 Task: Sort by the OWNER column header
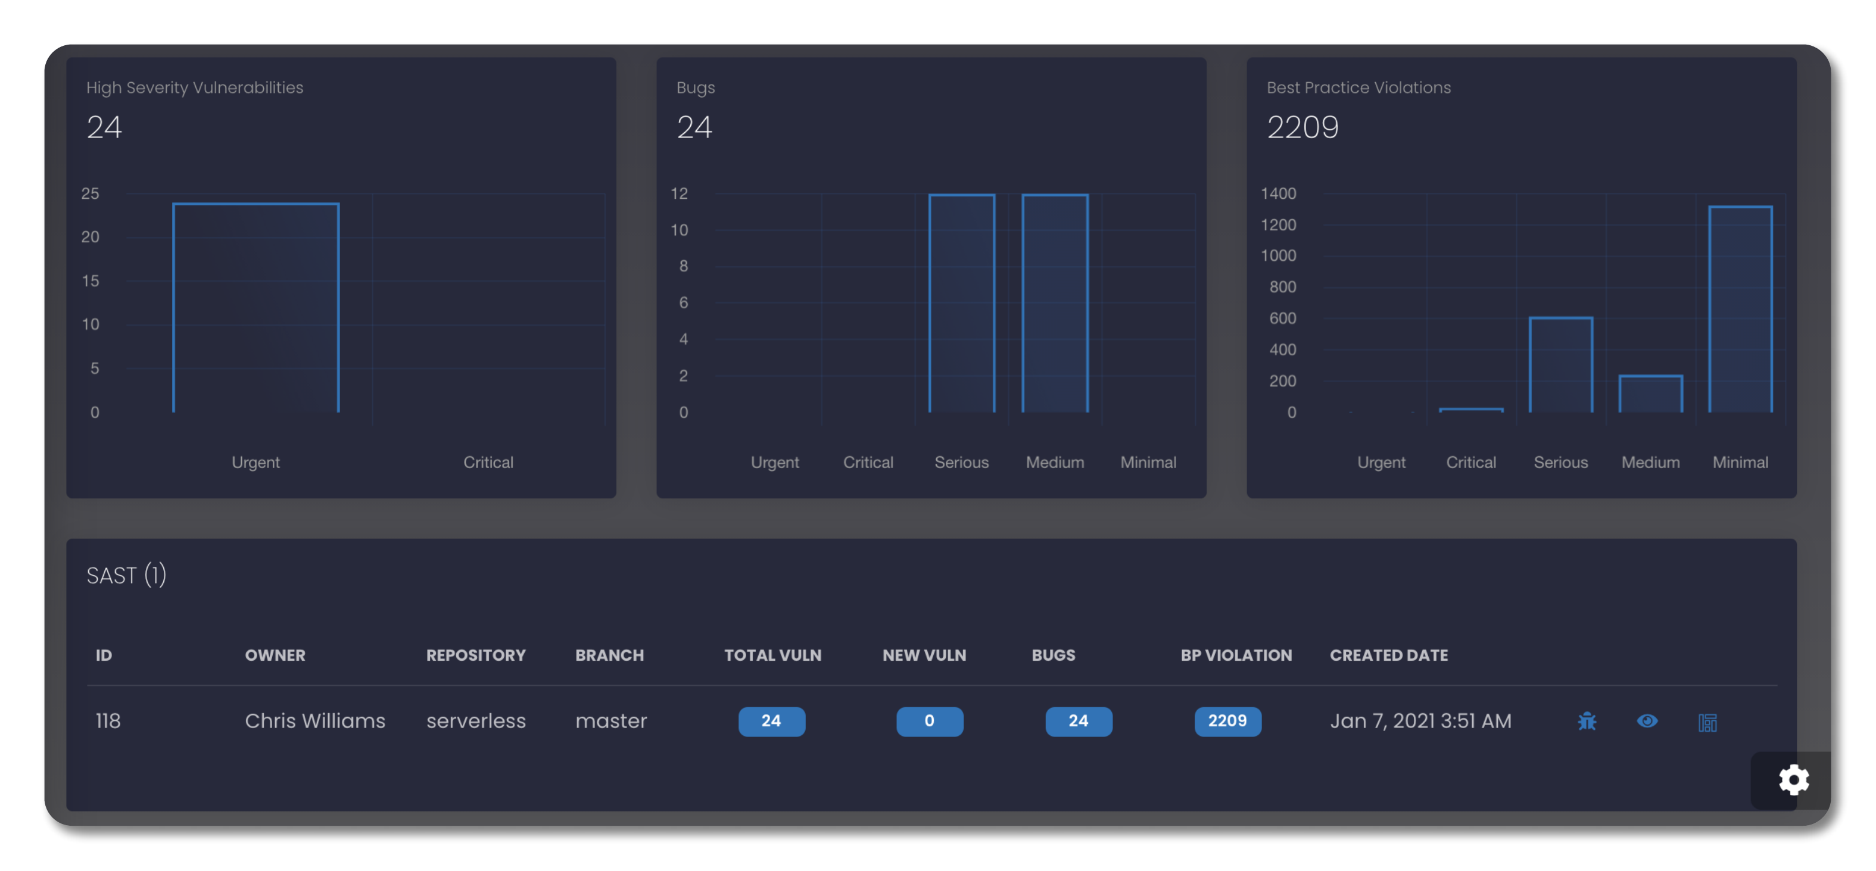pos(275,655)
